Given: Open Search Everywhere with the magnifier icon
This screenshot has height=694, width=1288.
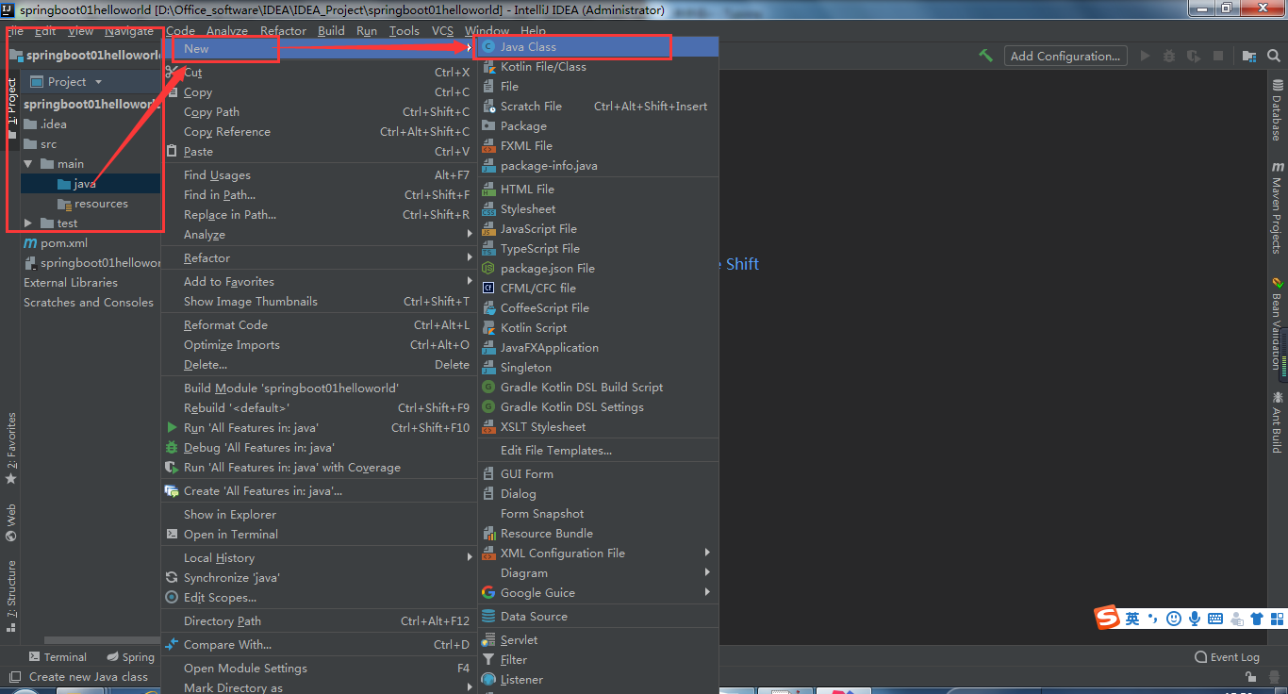Looking at the screenshot, I should coord(1276,56).
